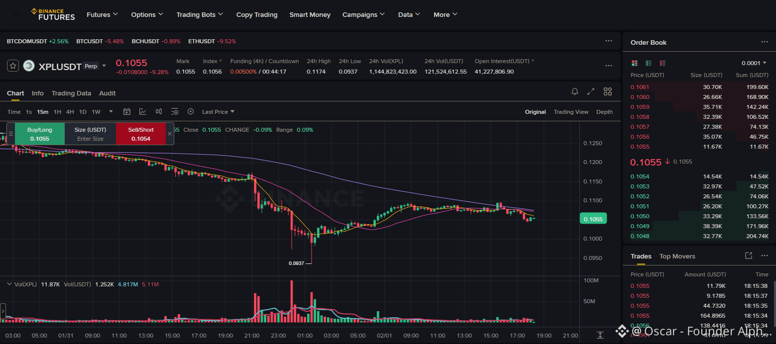The height and width of the screenshot is (344, 776).
Task: Show asks-only order book view
Action: (663, 63)
